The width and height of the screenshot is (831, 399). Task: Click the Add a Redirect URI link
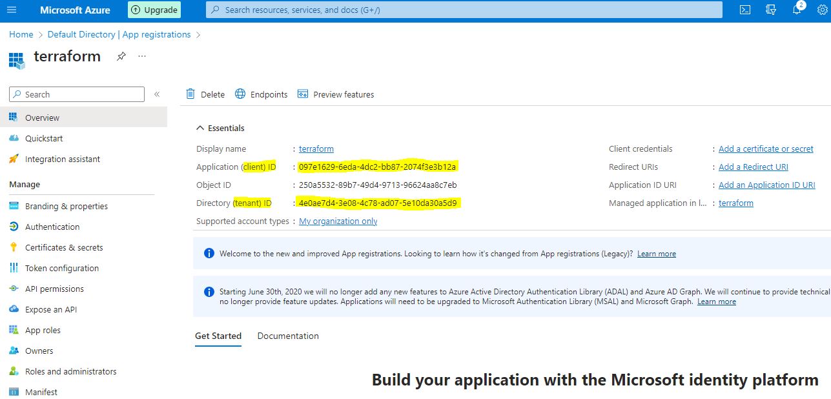point(753,167)
